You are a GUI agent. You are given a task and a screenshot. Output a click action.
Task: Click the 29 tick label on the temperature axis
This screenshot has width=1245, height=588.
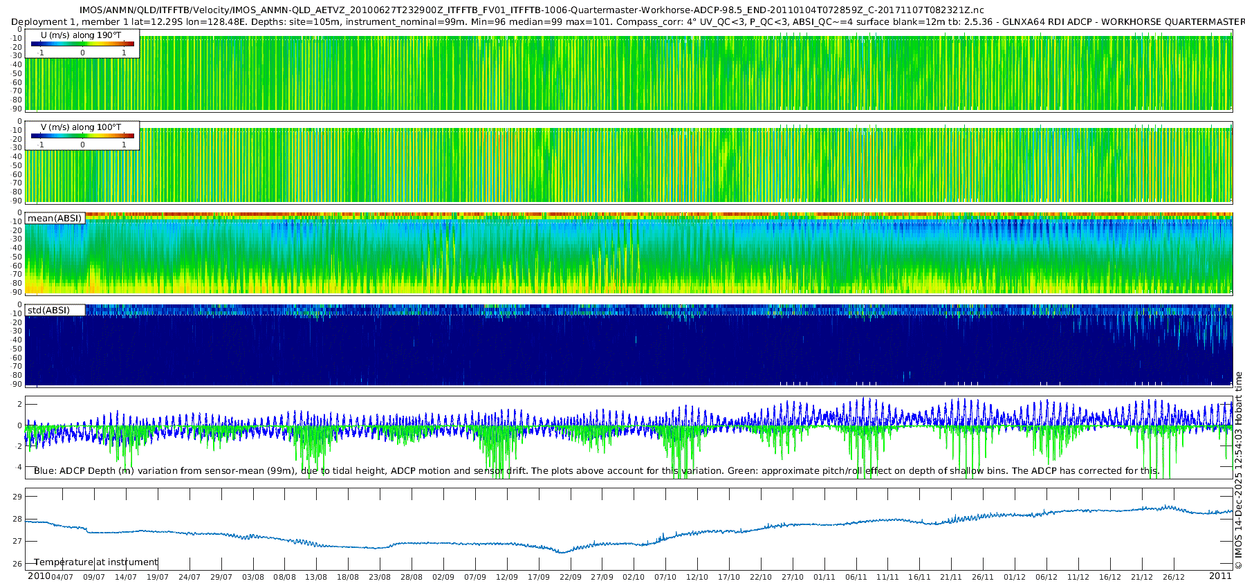(17, 497)
